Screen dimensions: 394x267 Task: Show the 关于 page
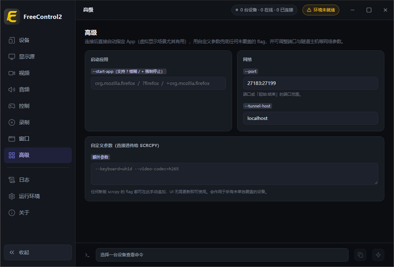point(38,213)
